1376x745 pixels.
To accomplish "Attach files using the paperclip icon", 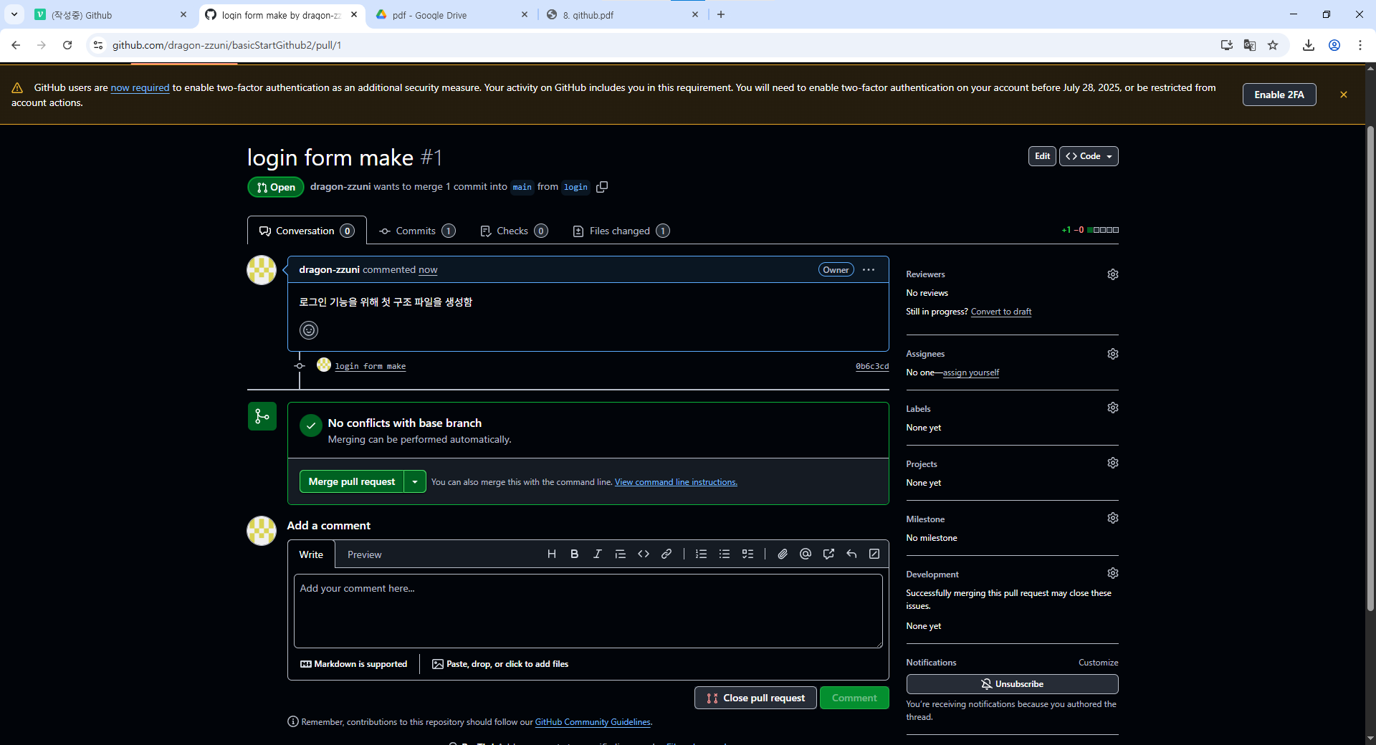I will coord(783,554).
